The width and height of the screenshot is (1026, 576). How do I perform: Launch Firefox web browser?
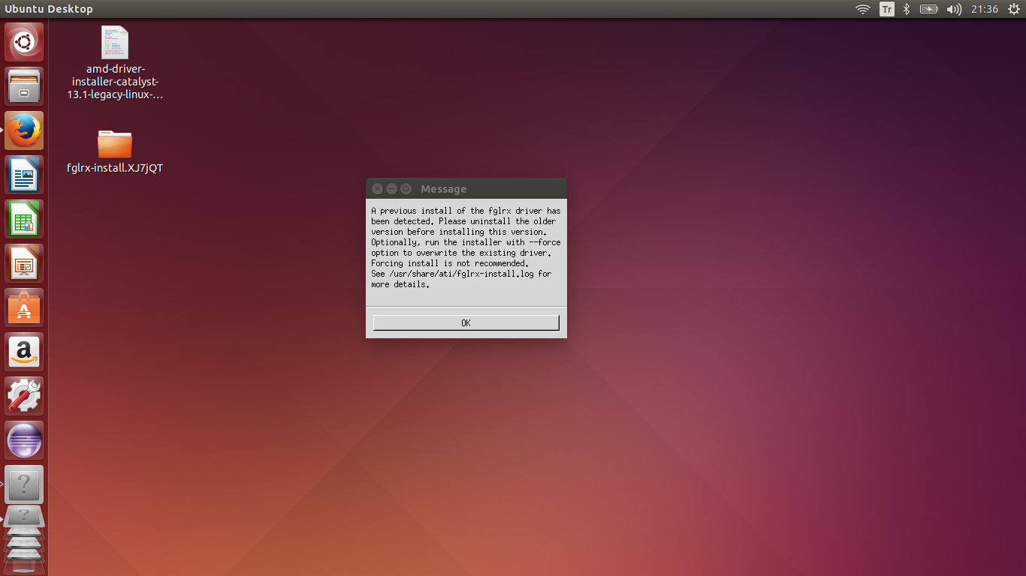point(24,130)
